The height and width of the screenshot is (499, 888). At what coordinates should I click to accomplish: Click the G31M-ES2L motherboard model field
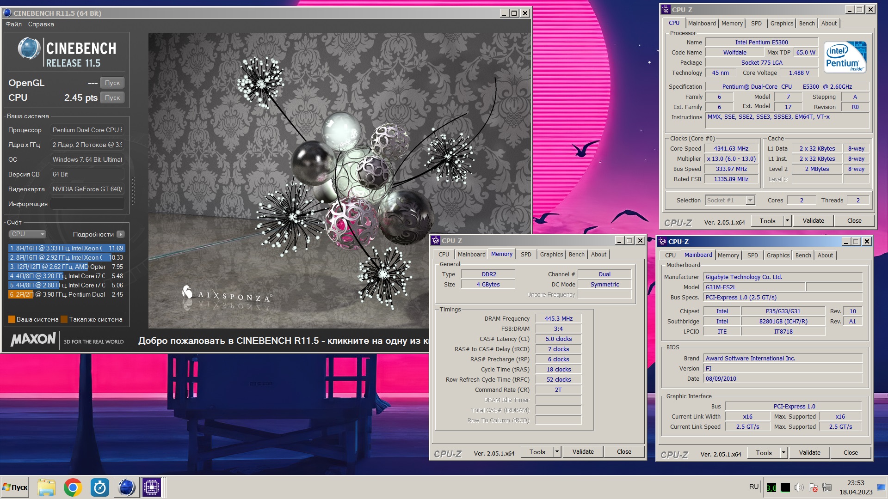pyautogui.click(x=754, y=287)
